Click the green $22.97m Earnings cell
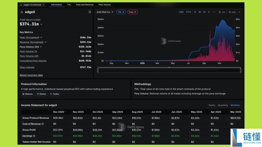Viewport: 262px width, 147px height. coord(58,136)
